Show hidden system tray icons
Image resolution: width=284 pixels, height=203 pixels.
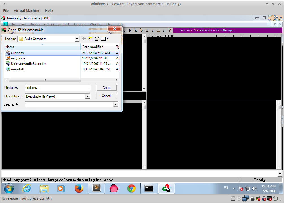point(234,189)
